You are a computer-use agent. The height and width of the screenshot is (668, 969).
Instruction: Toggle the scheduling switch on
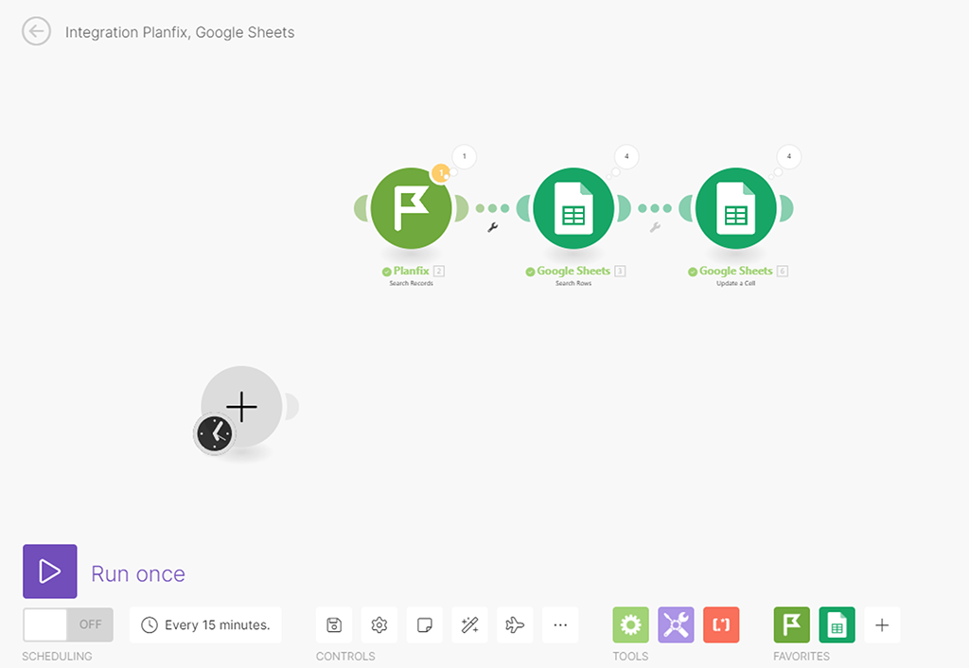click(x=68, y=624)
